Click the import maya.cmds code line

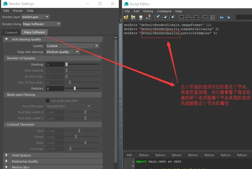pos(158,161)
